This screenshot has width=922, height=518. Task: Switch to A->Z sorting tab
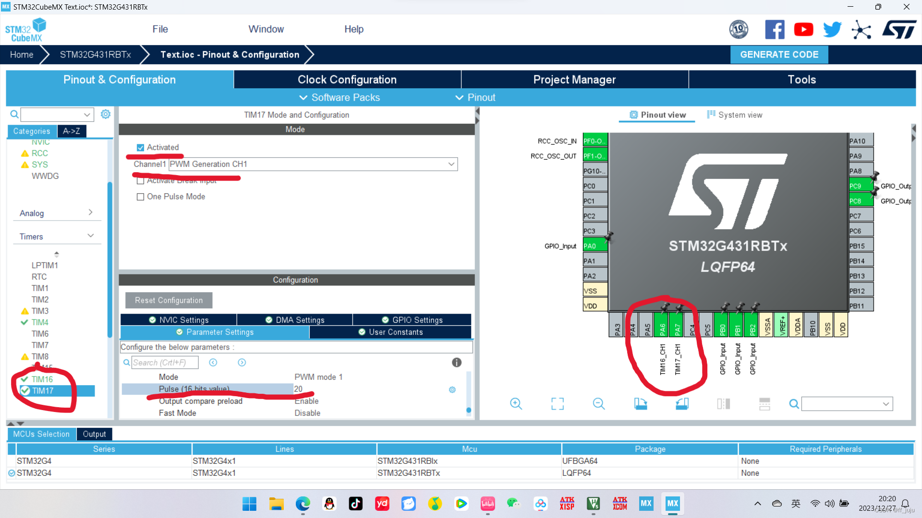(72, 131)
